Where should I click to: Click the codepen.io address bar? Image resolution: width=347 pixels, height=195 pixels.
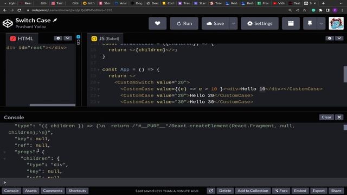[x=155, y=10]
